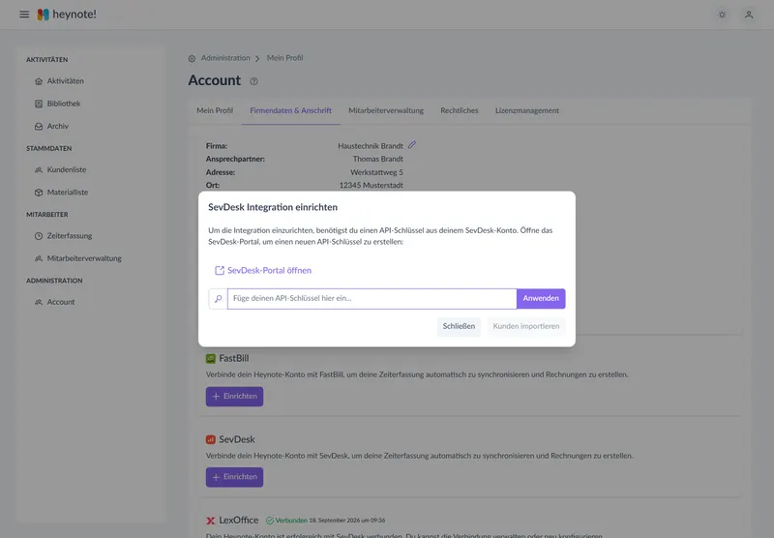Viewport: 774px width, 538px height.
Task: Click the Administration gear icon in breadcrumb
Action: [192, 58]
